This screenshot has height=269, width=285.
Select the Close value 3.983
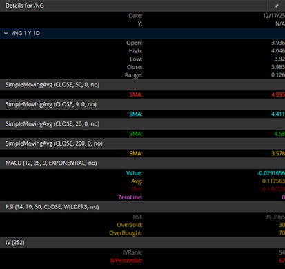click(x=278, y=67)
